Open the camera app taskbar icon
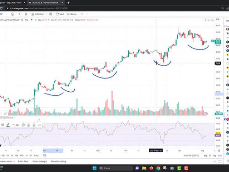The height and width of the screenshot is (172, 229). (x=172, y=168)
